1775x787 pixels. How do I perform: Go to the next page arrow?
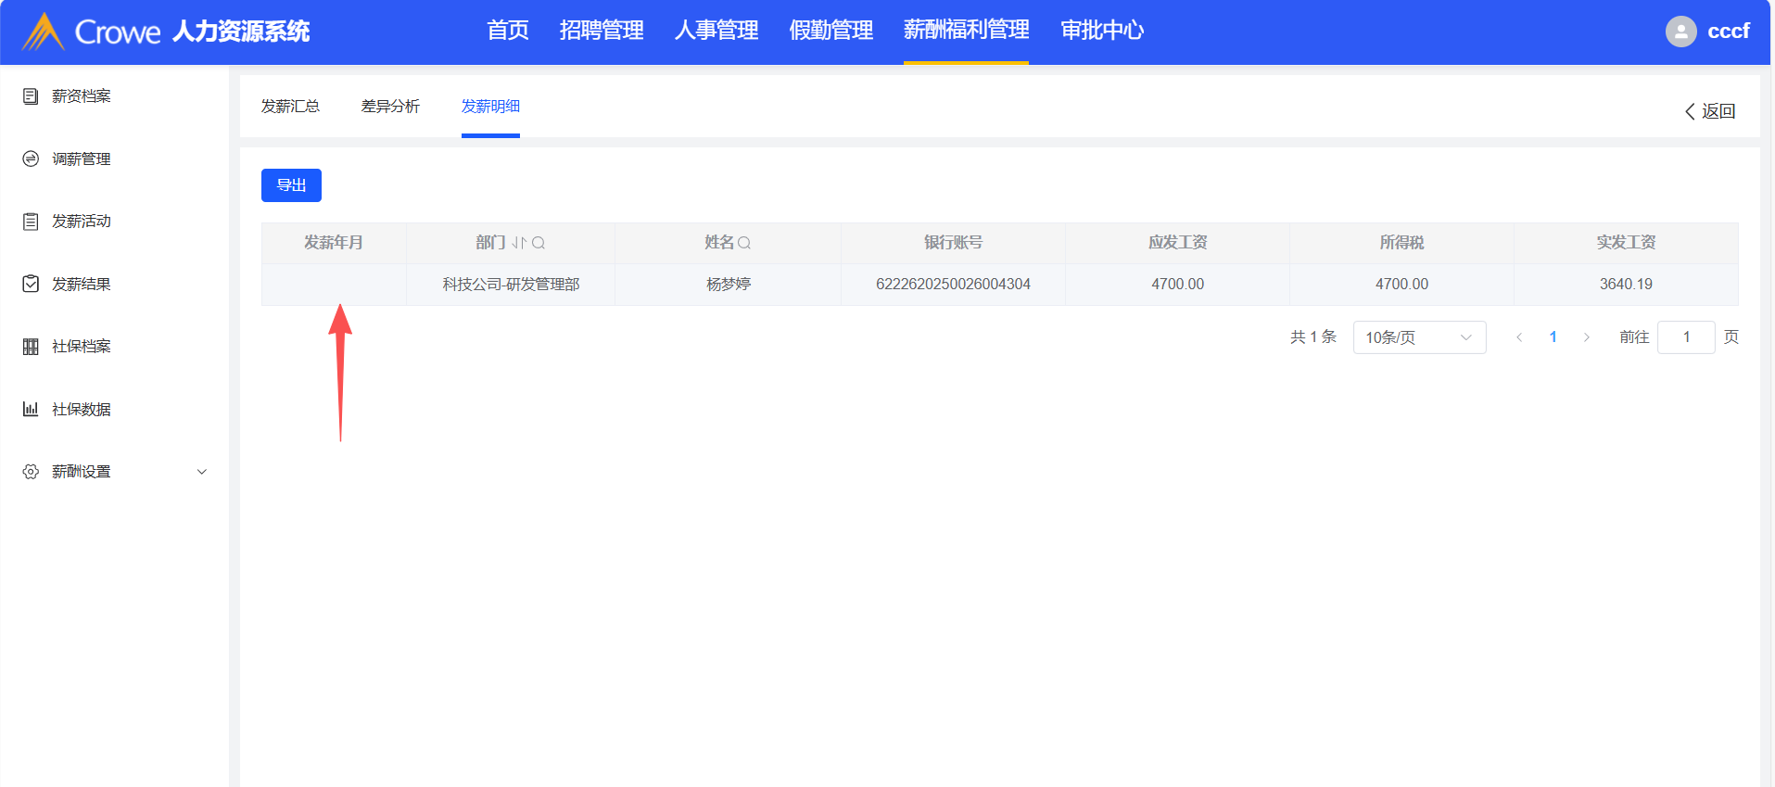click(x=1587, y=337)
